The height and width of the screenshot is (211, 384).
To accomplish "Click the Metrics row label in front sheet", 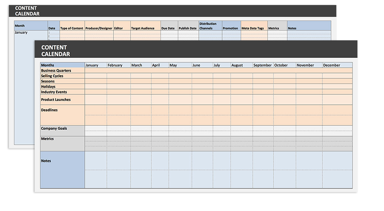I will 63,144.
